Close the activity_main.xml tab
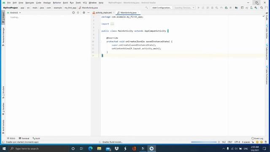Image resolution: width=270 pixels, height=152 pixels. pos(114,13)
